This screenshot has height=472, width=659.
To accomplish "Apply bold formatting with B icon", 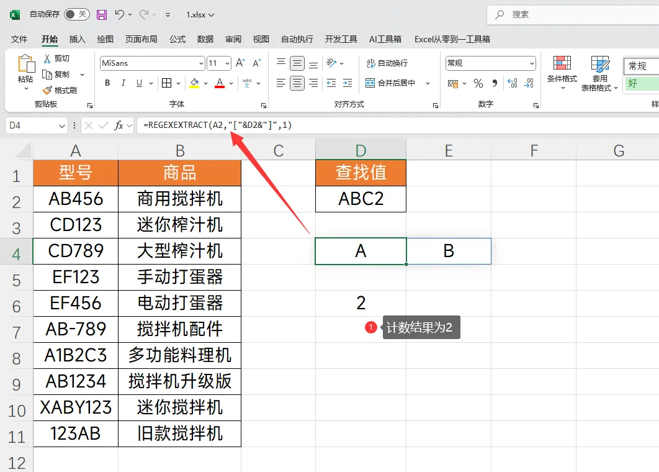I will pos(107,83).
